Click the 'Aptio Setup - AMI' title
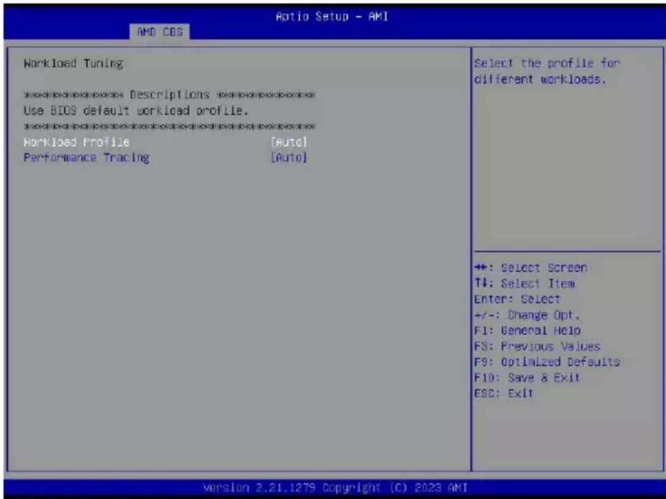 331,17
